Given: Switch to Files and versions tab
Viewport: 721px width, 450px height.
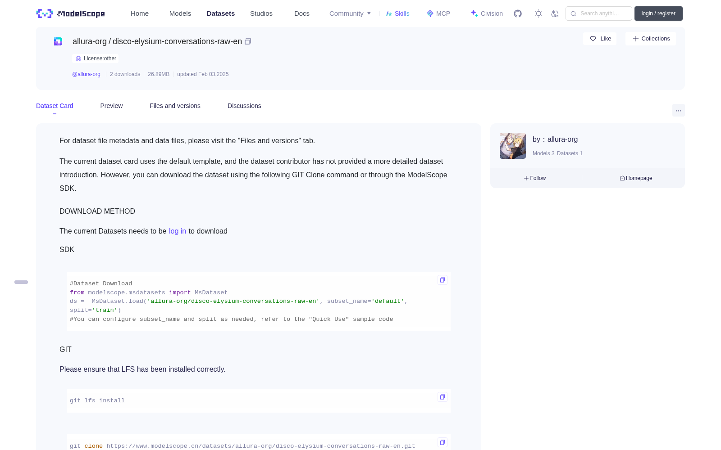Looking at the screenshot, I should point(175,106).
